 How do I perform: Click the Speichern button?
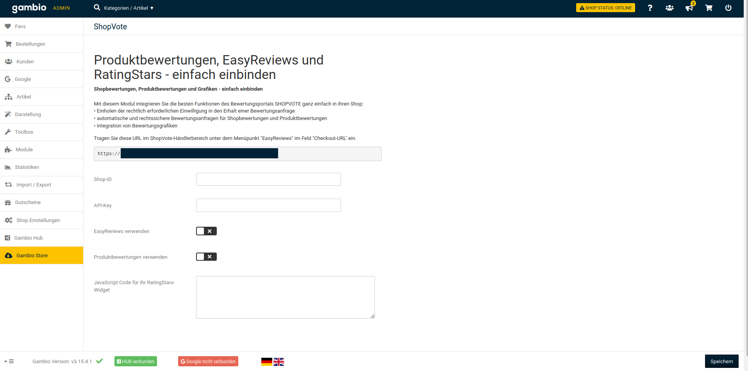[721, 362]
